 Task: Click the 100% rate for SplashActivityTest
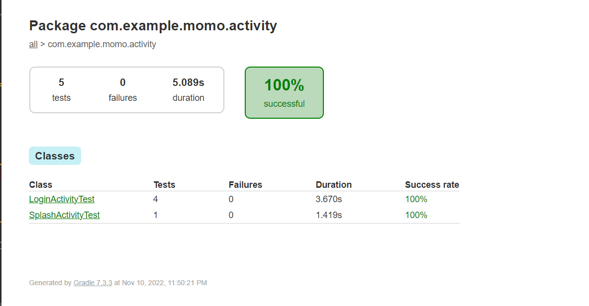pos(416,215)
